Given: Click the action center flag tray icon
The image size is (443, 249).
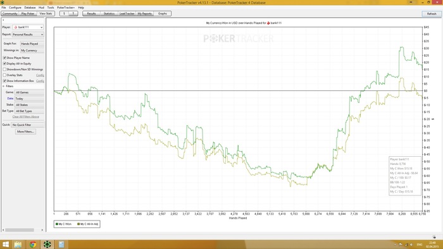Looking at the screenshot, I should tap(401, 245).
